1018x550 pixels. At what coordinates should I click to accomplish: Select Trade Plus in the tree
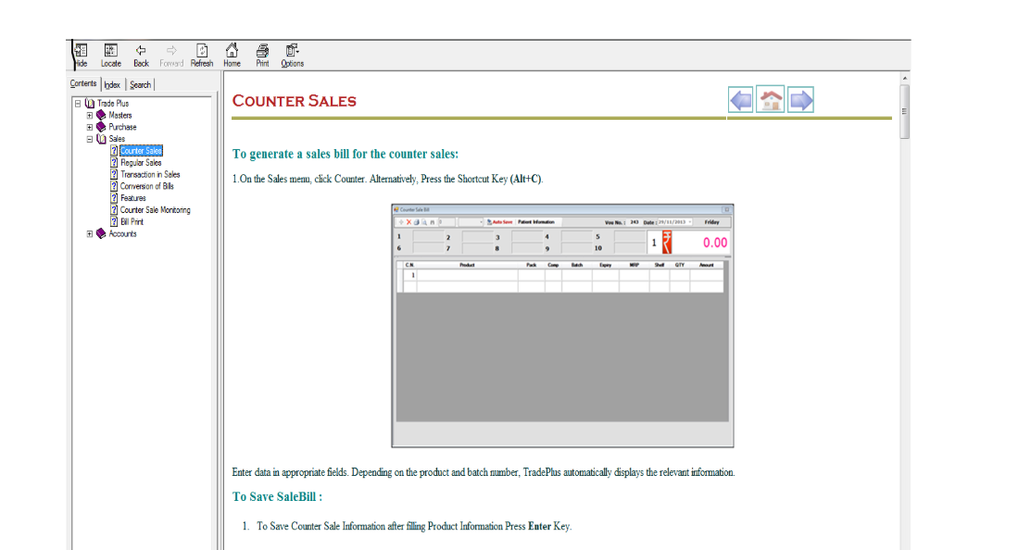coord(113,104)
